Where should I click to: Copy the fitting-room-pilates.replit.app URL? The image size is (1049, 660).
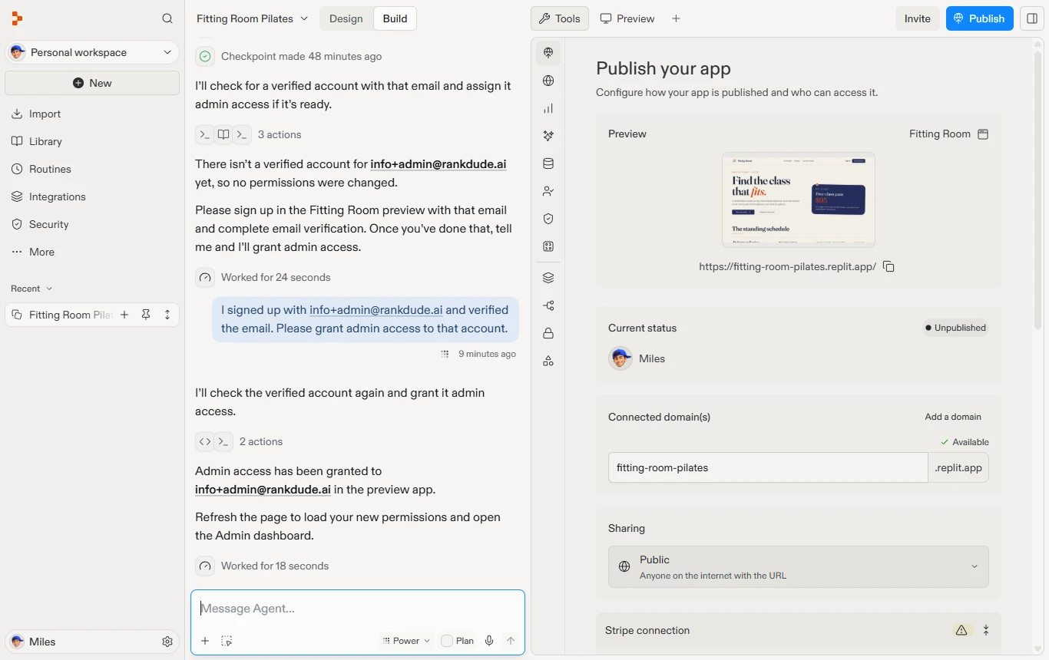(x=889, y=266)
